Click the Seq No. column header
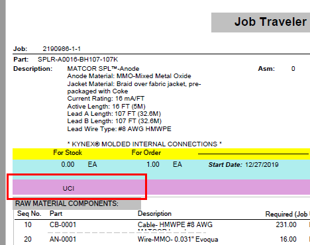The height and width of the screenshot is (245, 310). [29, 214]
